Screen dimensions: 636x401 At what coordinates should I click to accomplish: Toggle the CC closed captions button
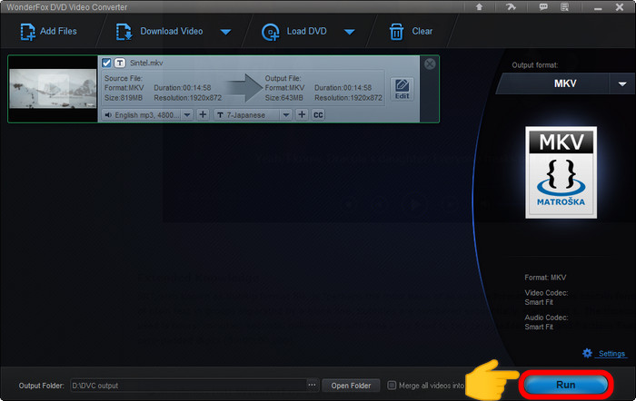point(318,115)
